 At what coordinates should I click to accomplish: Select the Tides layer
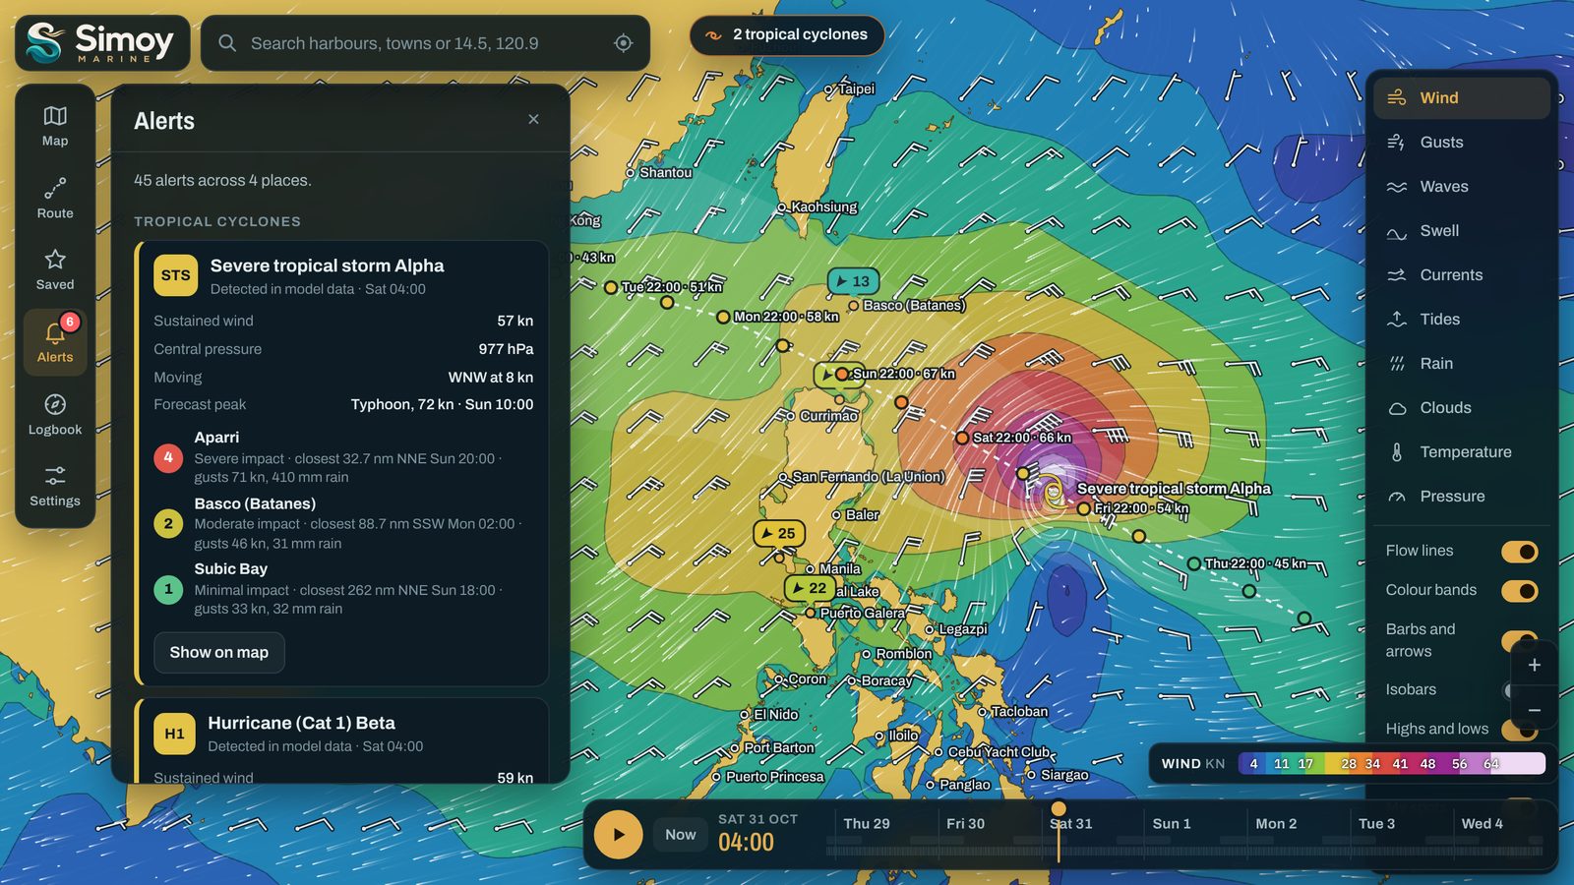coord(1462,319)
